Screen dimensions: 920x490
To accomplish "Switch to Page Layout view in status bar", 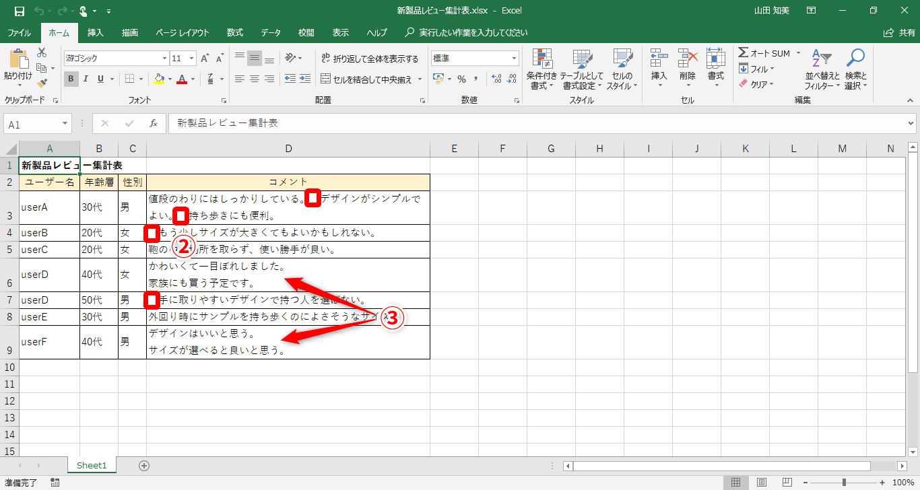I will (x=762, y=483).
